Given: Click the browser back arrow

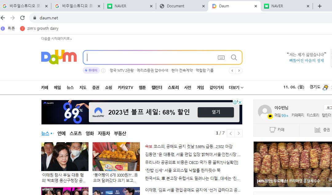Looking at the screenshot, I should click(3, 18).
